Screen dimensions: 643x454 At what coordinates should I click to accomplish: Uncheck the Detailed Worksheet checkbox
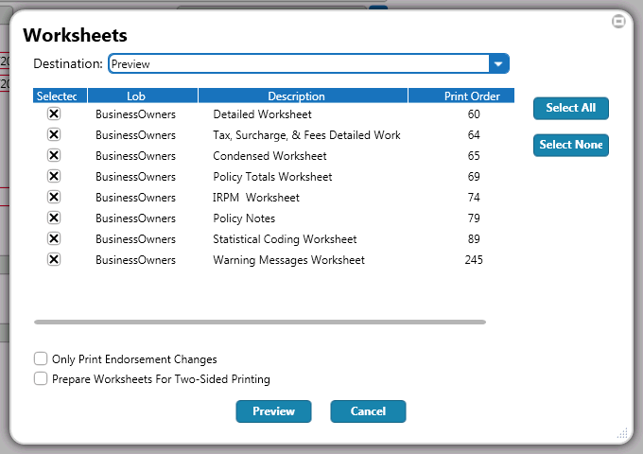pyautogui.click(x=54, y=113)
